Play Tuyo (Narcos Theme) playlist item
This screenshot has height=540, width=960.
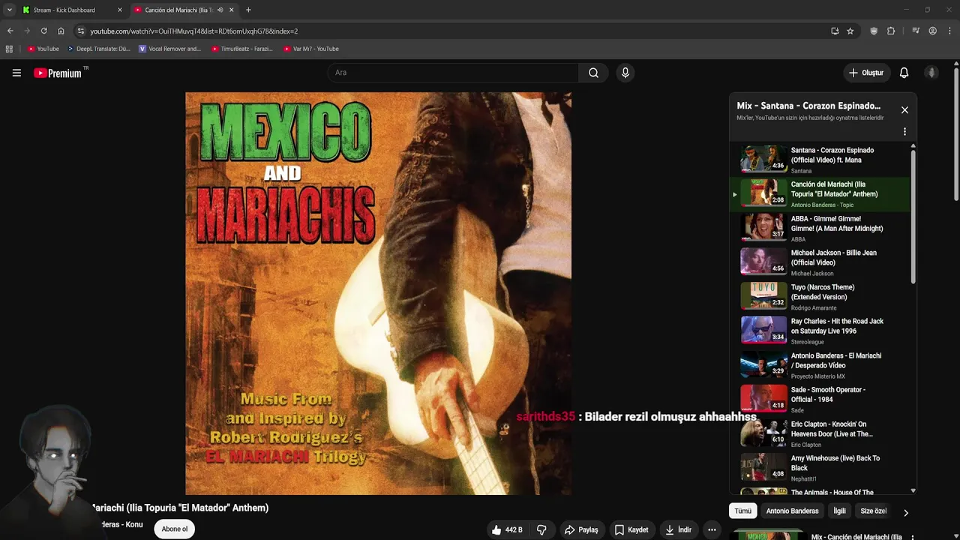tap(820, 296)
